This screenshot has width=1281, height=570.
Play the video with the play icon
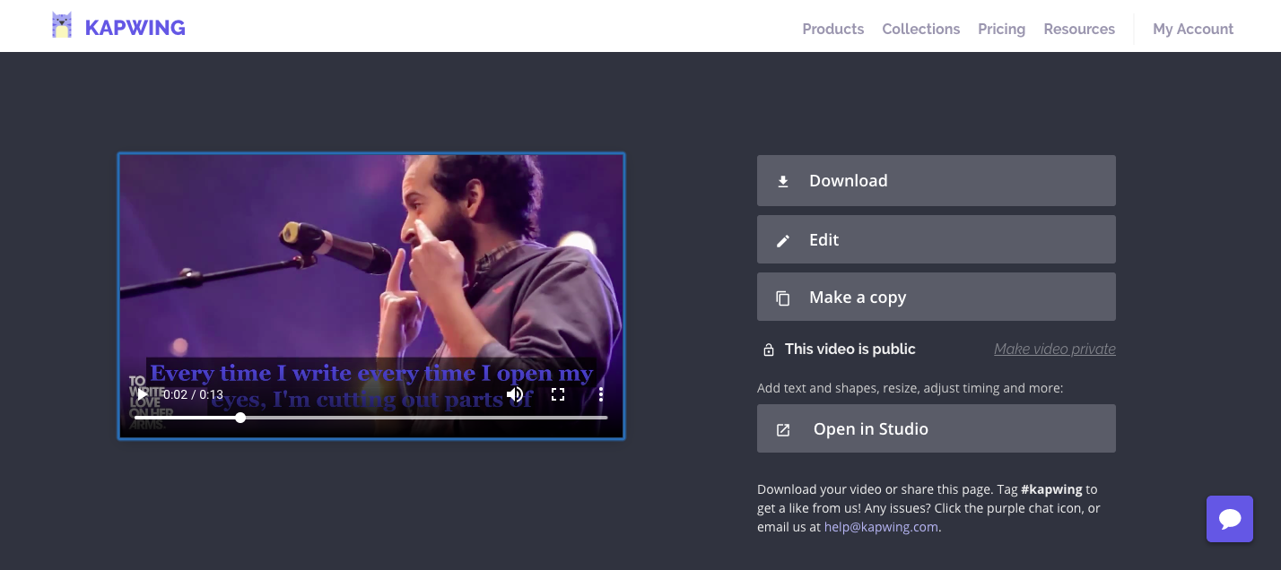tap(143, 394)
